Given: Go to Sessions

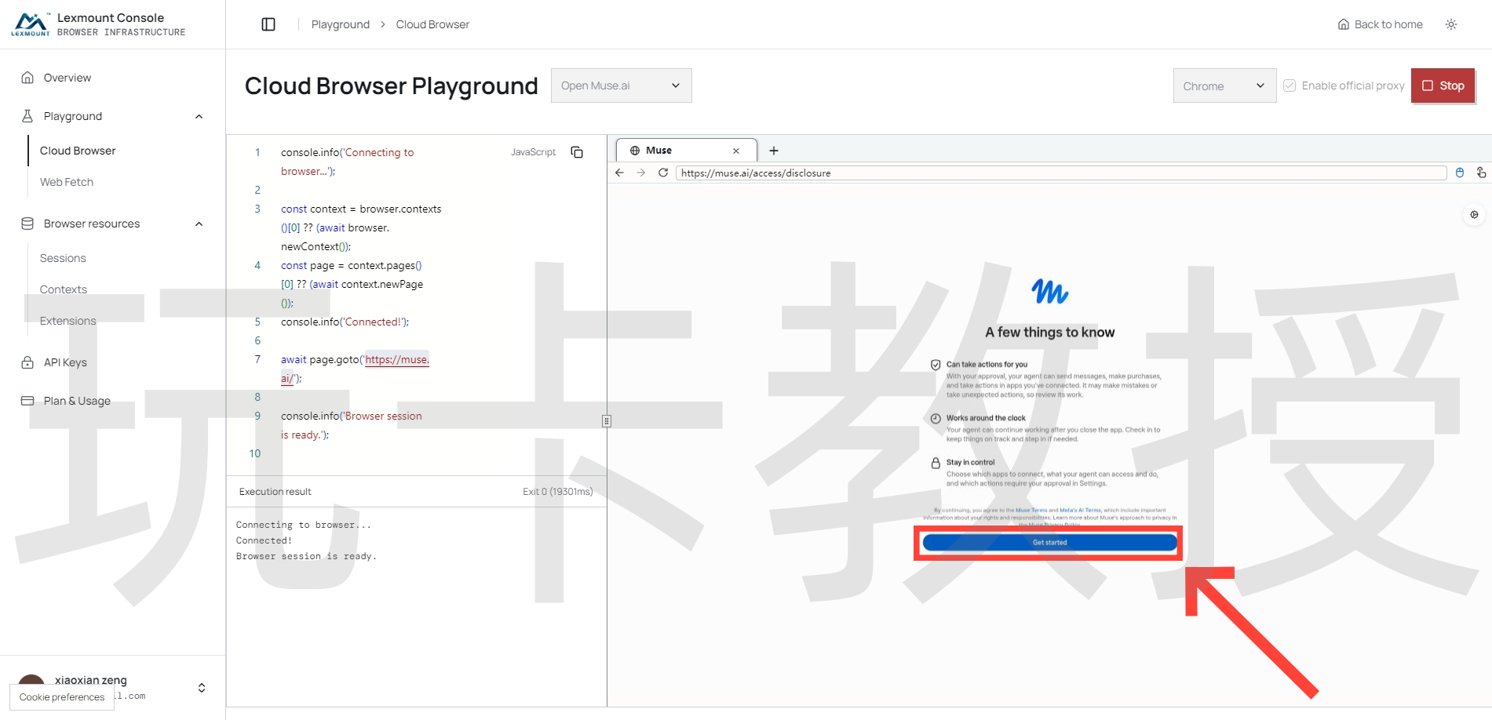Looking at the screenshot, I should [63, 258].
